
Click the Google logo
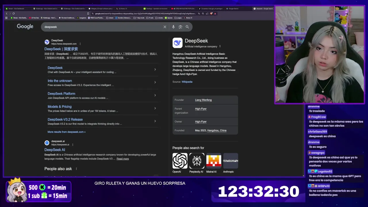point(25,26)
